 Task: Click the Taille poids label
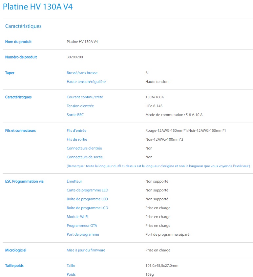[x=14, y=266]
